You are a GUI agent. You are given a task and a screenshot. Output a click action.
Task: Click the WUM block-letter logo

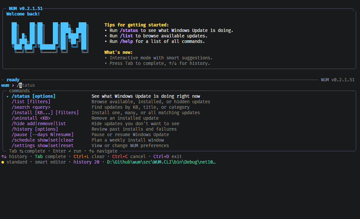pos(50,37)
